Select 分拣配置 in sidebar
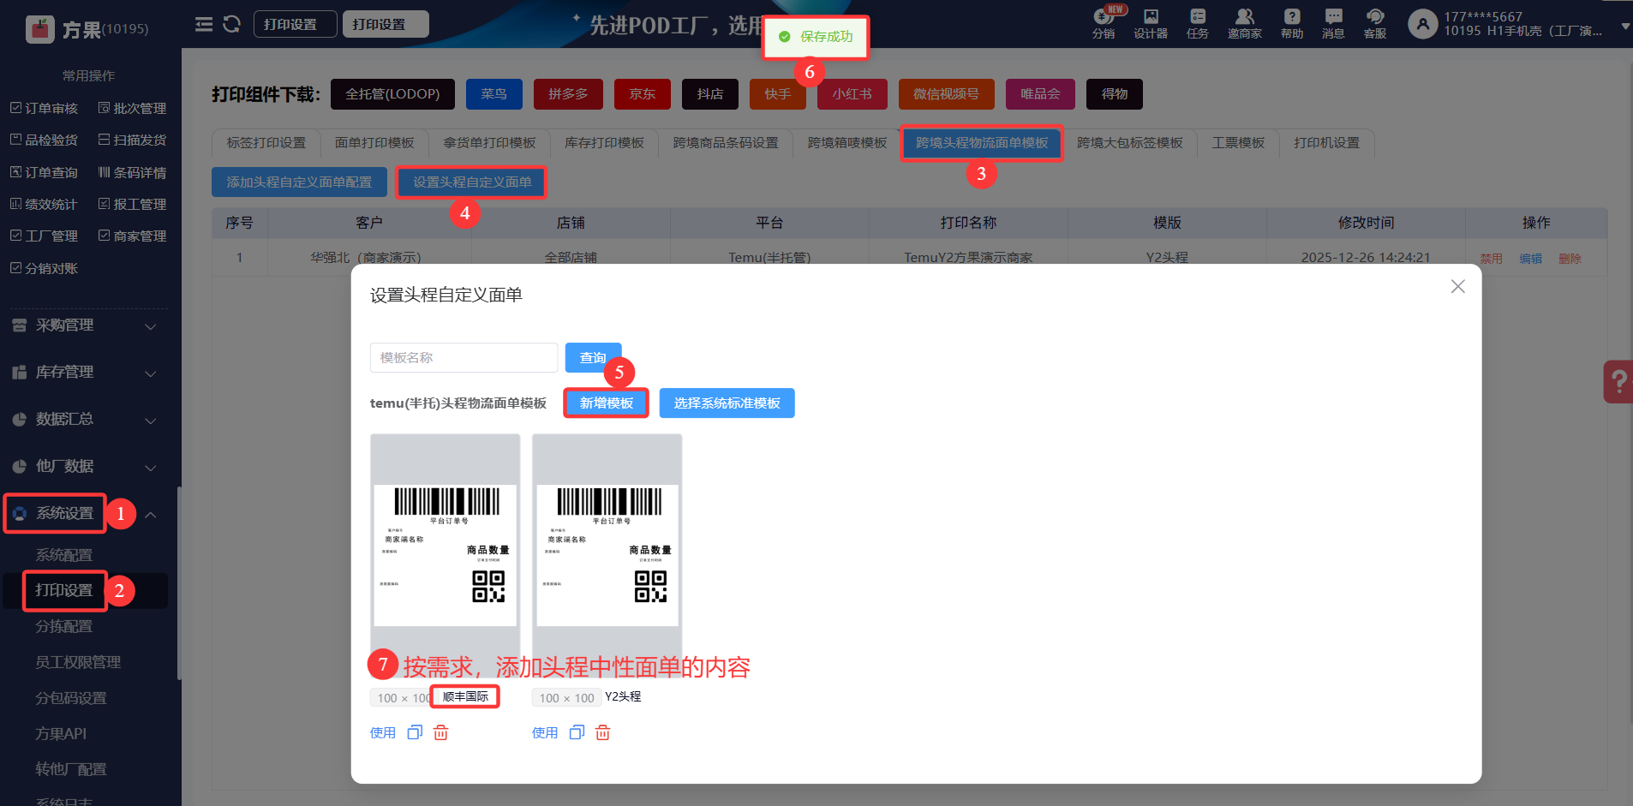Screen dimensions: 1633x806 click(x=64, y=626)
